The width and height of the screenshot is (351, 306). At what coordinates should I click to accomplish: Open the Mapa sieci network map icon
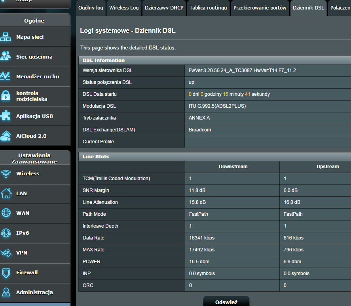(x=6, y=37)
